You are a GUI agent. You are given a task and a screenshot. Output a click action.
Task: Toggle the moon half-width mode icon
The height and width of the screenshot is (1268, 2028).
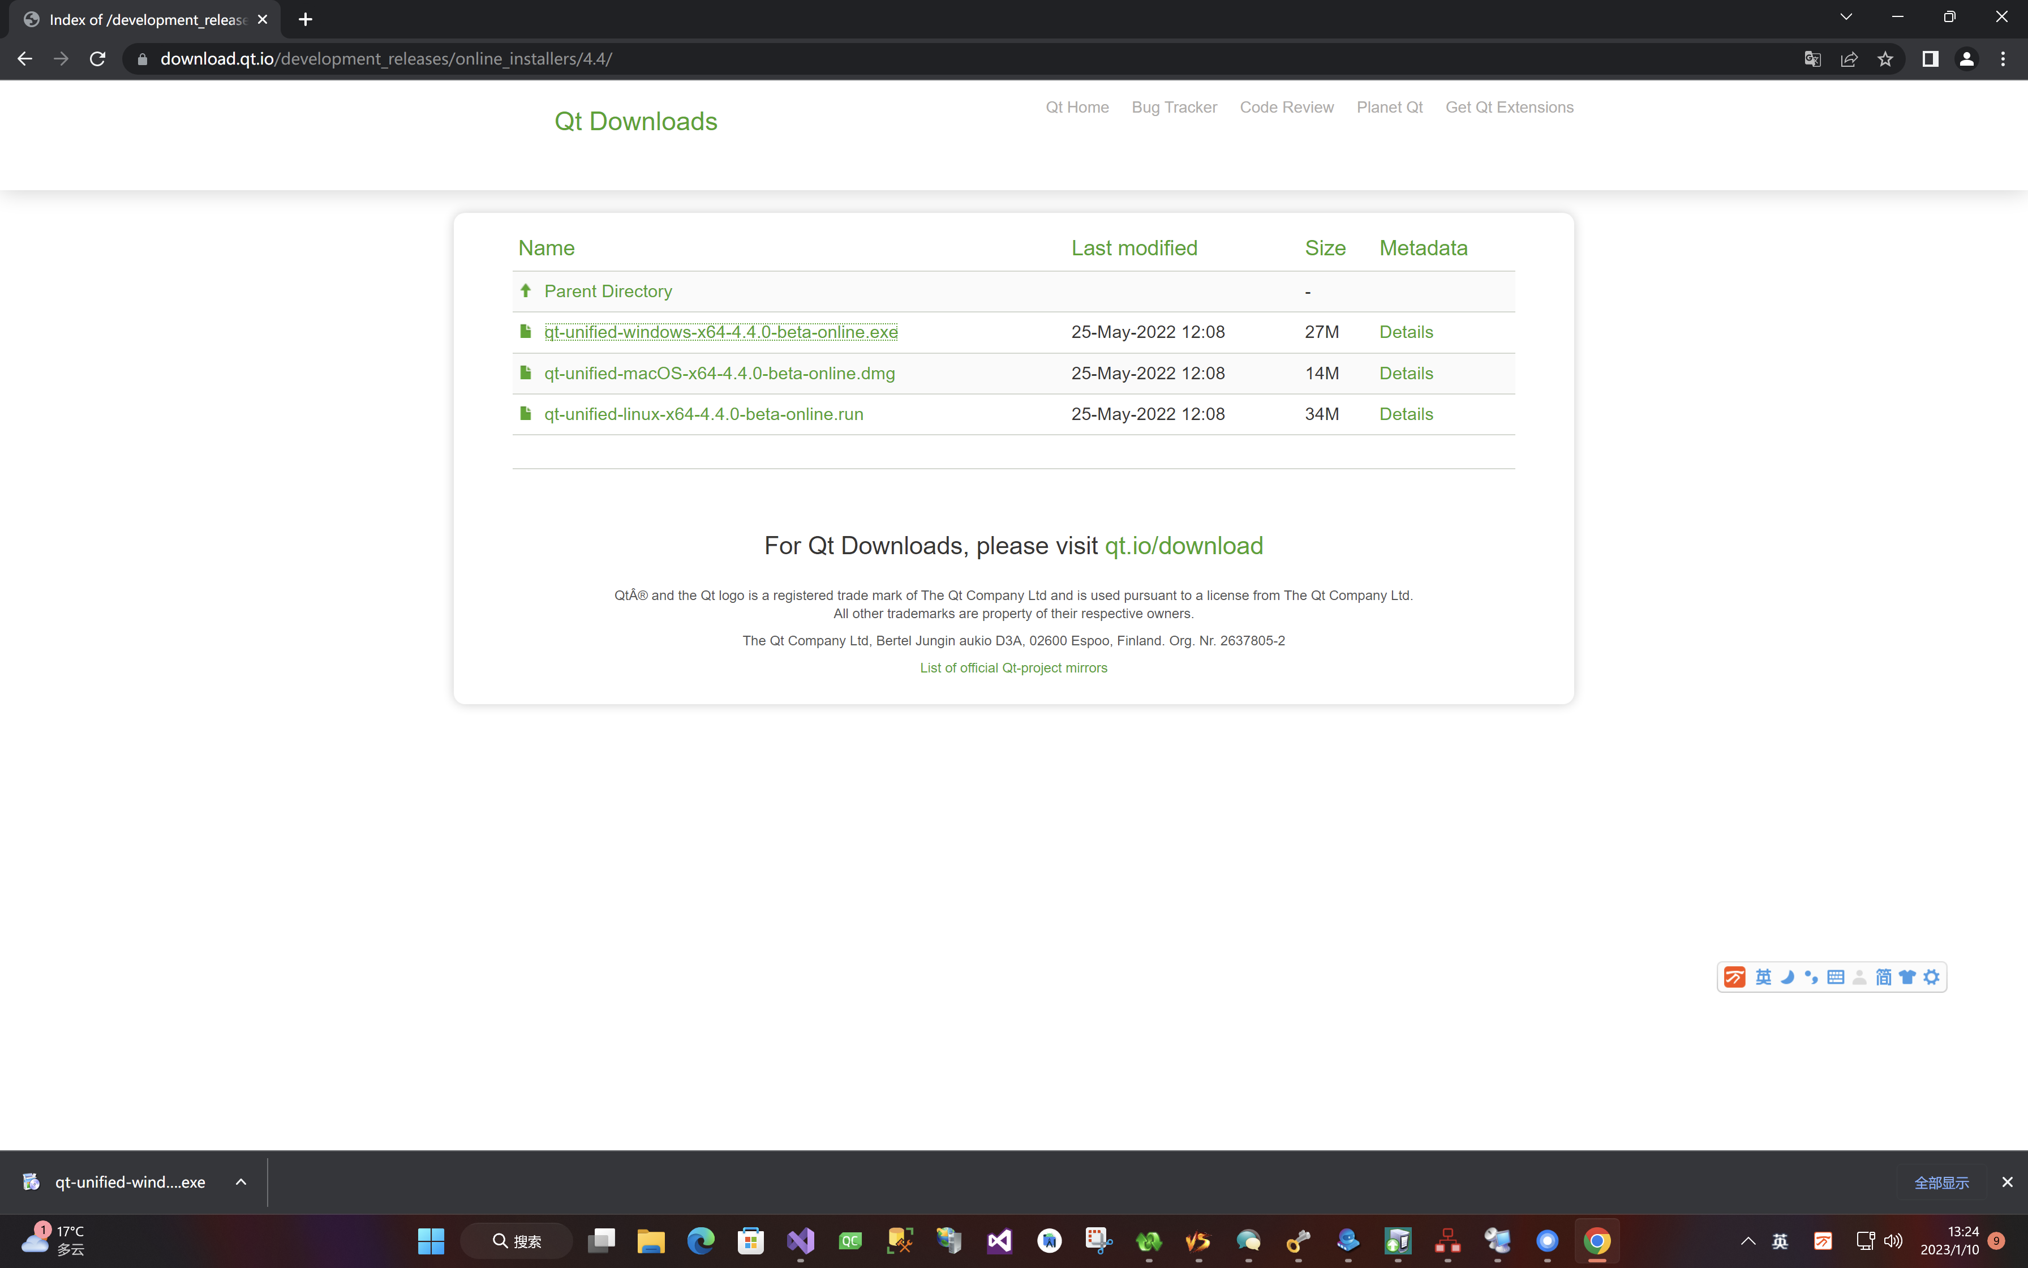1786,978
